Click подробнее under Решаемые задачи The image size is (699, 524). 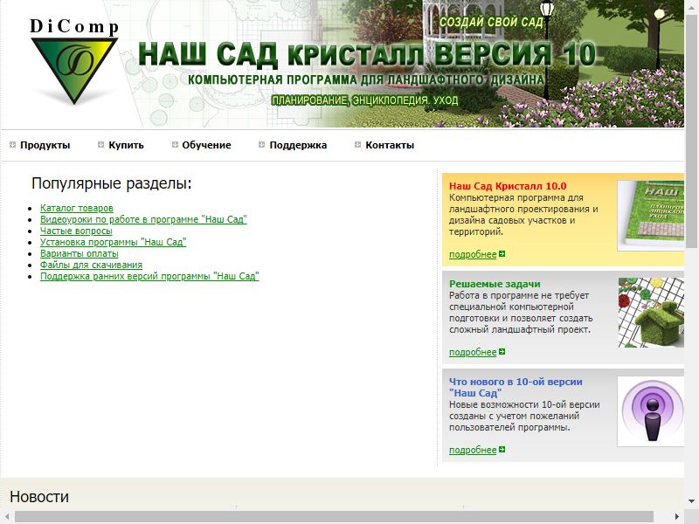pos(473,353)
